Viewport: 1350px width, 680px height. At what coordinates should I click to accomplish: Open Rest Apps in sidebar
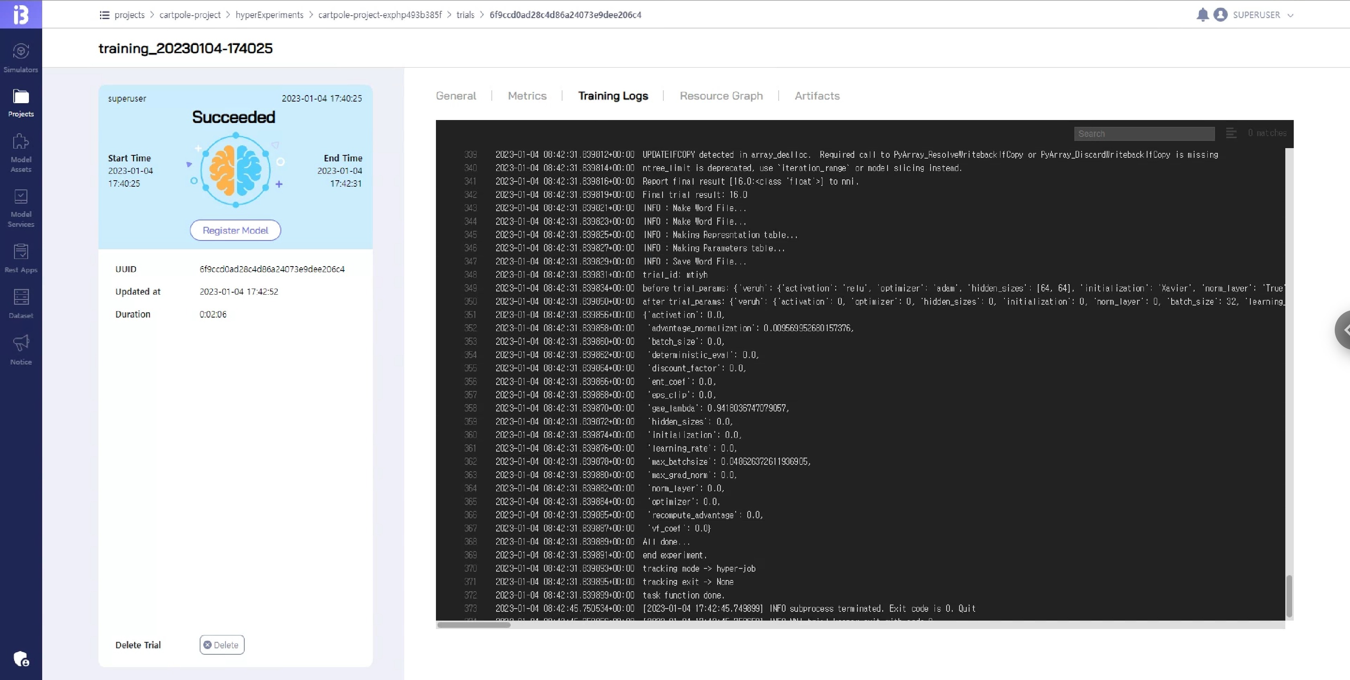[x=20, y=258]
